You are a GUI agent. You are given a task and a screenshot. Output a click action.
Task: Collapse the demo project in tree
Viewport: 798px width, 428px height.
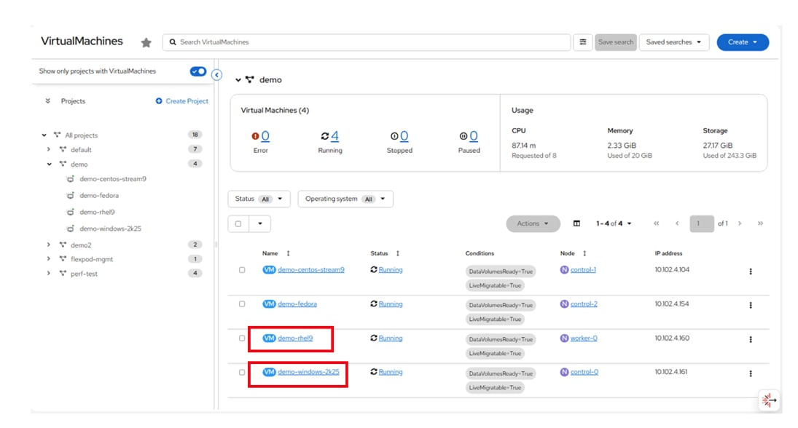click(x=49, y=165)
